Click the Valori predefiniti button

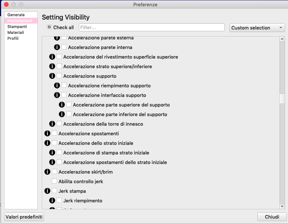coord(24,217)
